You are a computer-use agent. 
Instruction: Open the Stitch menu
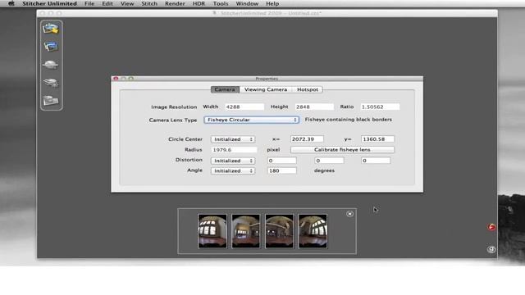coord(149,3)
